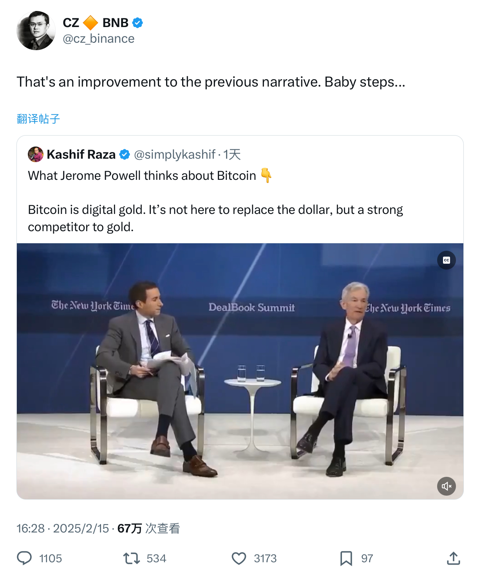Open the @cz_binance handle
481x574 pixels.
(99, 39)
